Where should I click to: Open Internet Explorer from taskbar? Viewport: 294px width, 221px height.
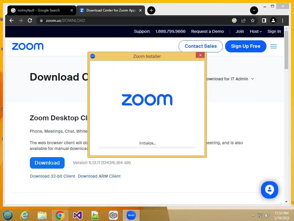click(25, 215)
